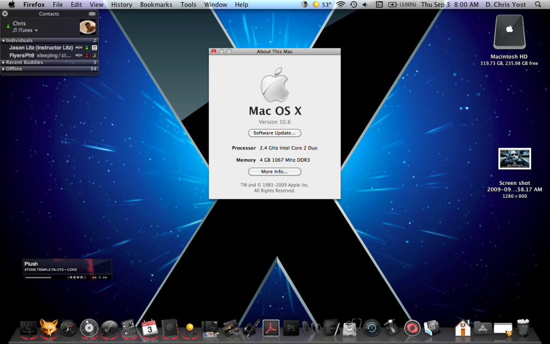Open Safari compass icon in dock
Screen dimensions: 550x344
pyautogui.click(x=68, y=328)
